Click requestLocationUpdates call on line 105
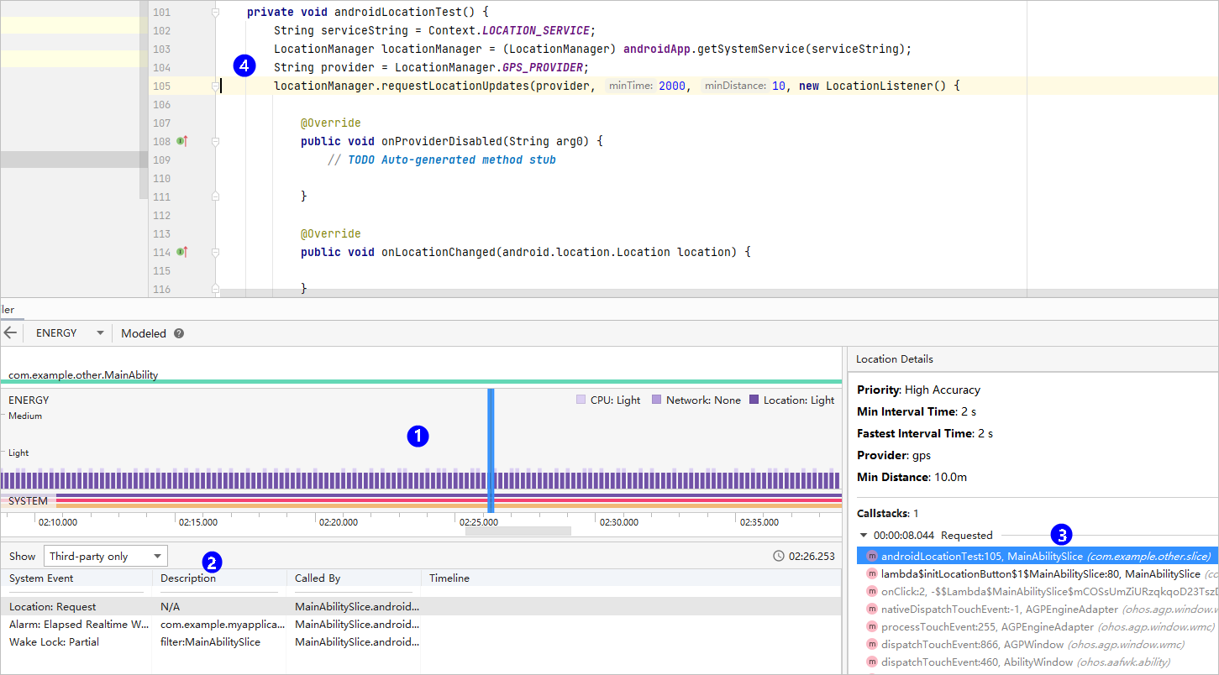This screenshot has height=675, width=1219. click(x=455, y=86)
